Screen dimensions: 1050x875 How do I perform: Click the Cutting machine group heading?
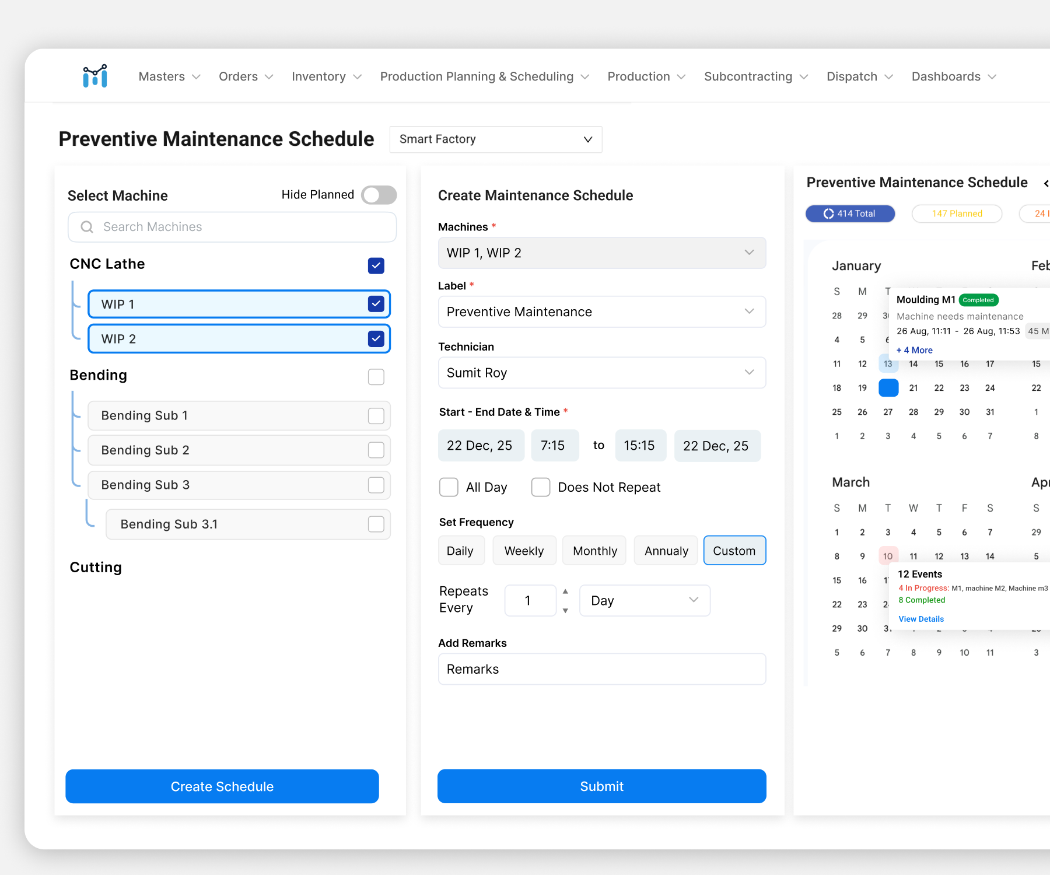[x=96, y=568]
